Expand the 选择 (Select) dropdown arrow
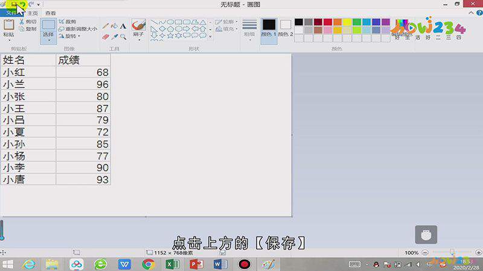483x271 pixels. (49, 40)
